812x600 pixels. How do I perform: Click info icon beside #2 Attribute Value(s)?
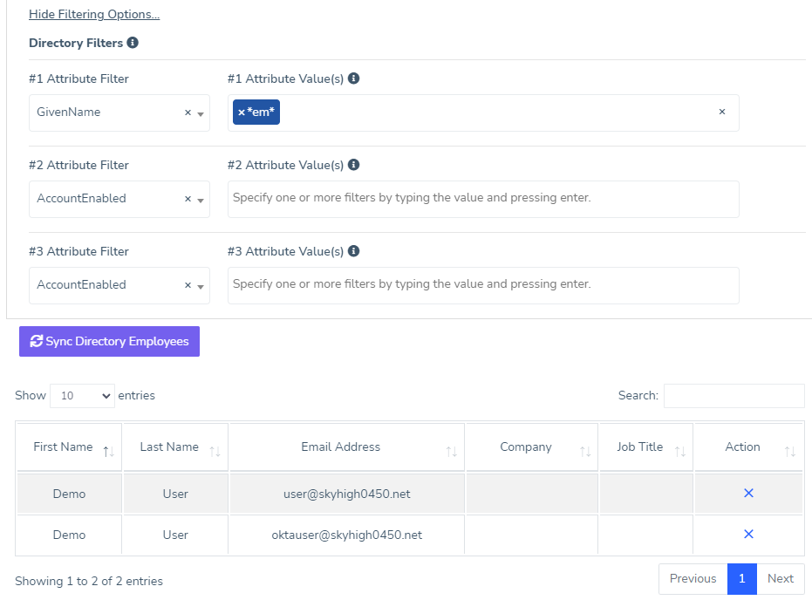click(354, 165)
